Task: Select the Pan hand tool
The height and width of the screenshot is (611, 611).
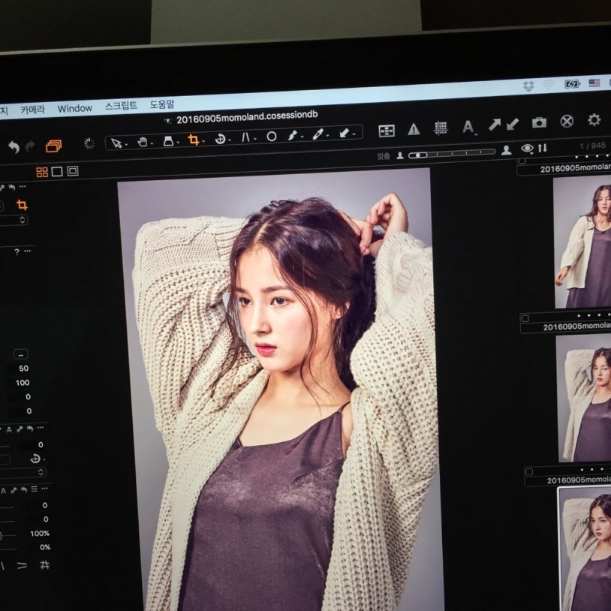Action: point(142,143)
